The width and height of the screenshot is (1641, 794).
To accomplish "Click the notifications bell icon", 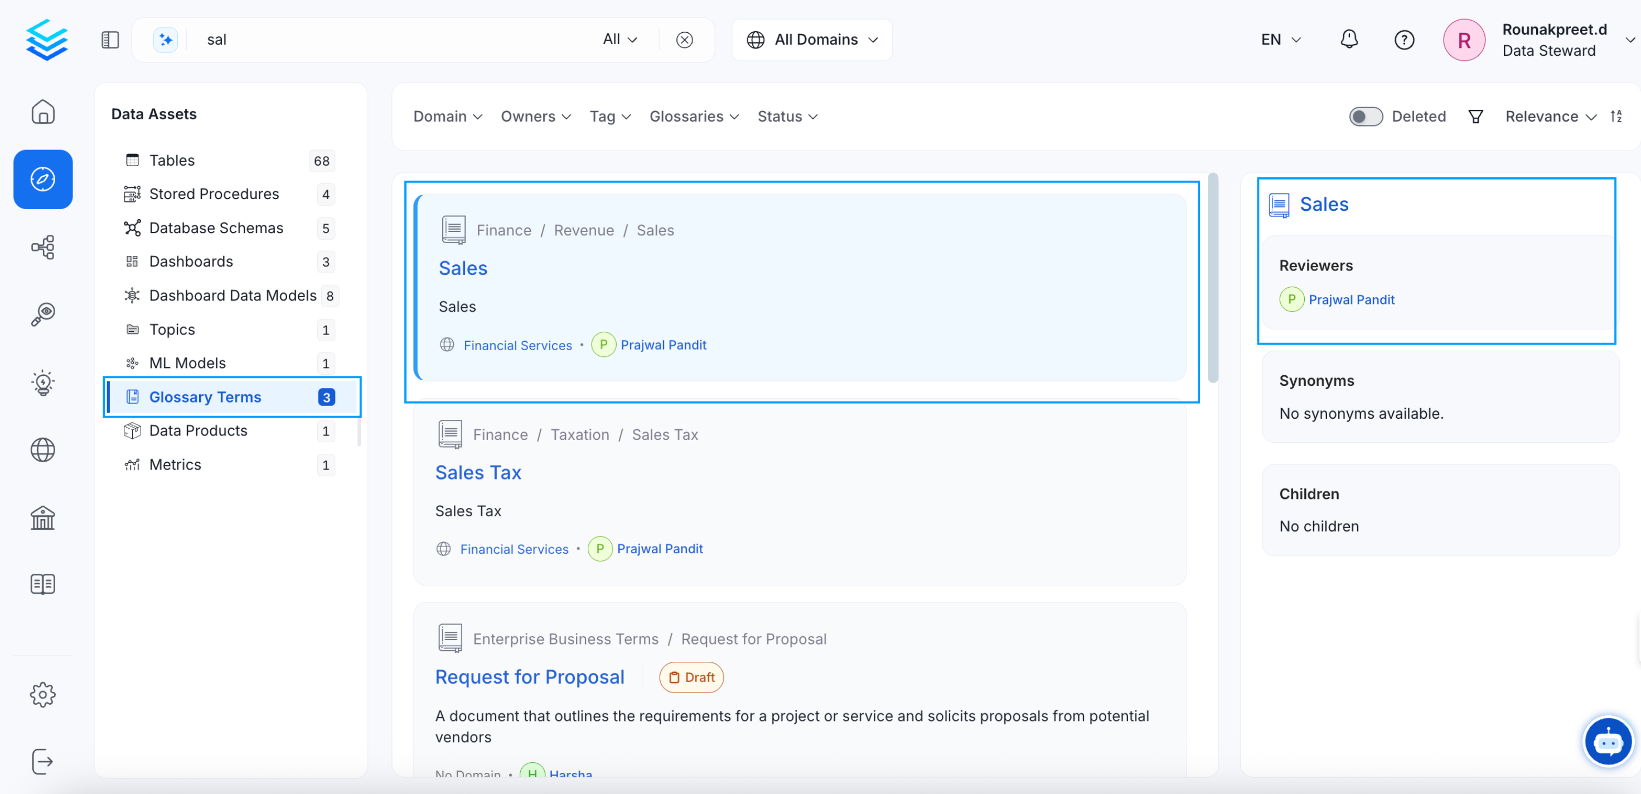I will tap(1349, 40).
